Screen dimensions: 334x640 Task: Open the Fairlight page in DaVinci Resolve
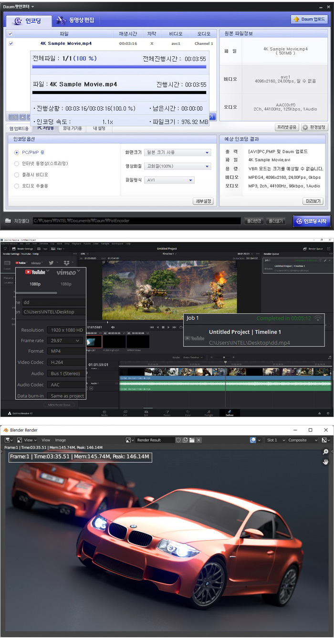click(209, 412)
